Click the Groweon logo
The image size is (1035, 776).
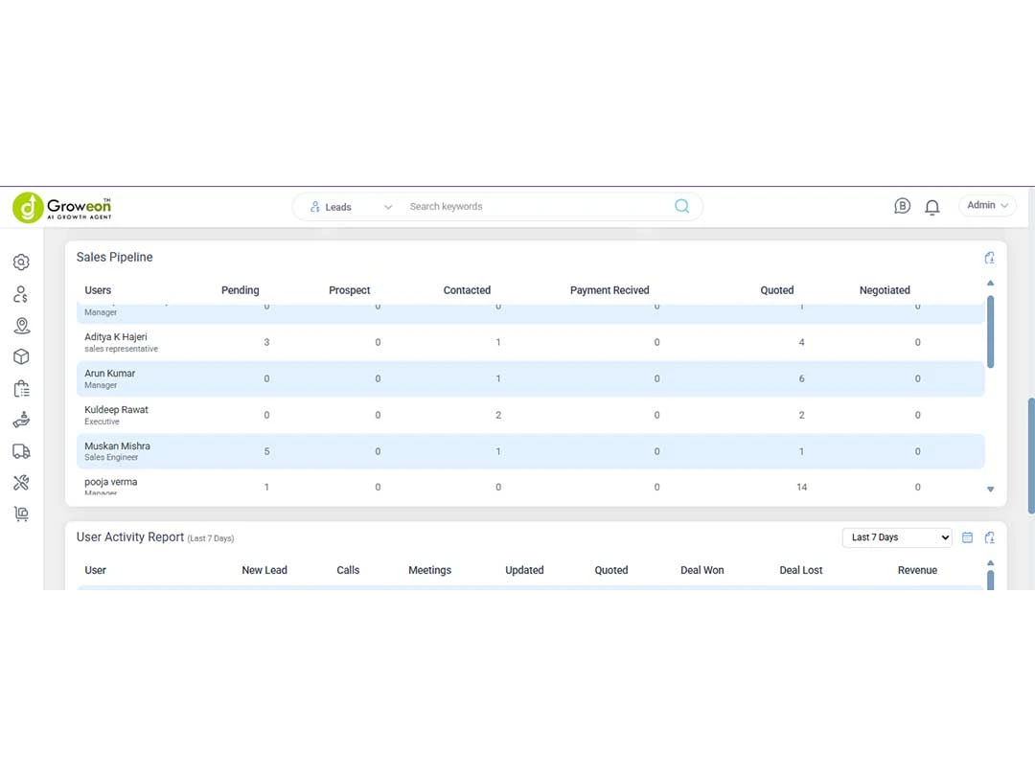(x=63, y=207)
